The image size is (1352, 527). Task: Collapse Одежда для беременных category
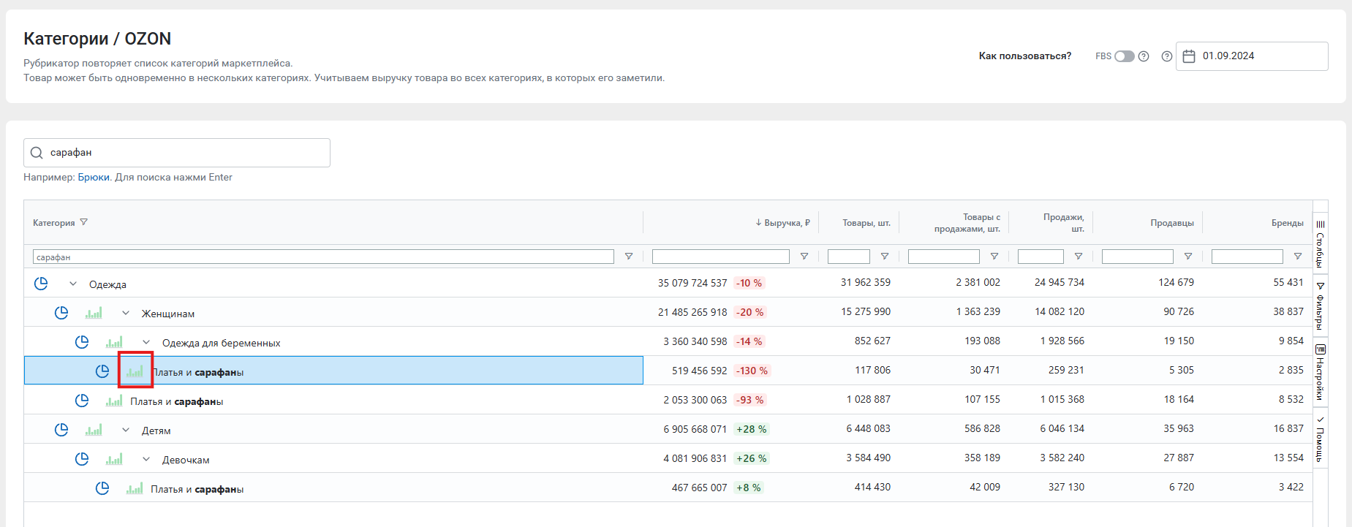[x=146, y=342]
